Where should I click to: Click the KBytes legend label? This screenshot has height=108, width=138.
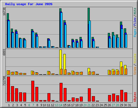pyautogui.click(x=135, y=97)
